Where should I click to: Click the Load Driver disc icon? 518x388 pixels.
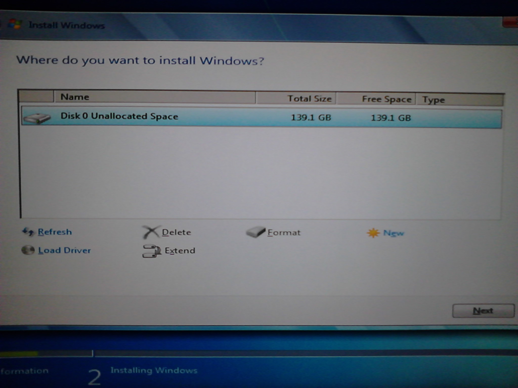pos(28,250)
